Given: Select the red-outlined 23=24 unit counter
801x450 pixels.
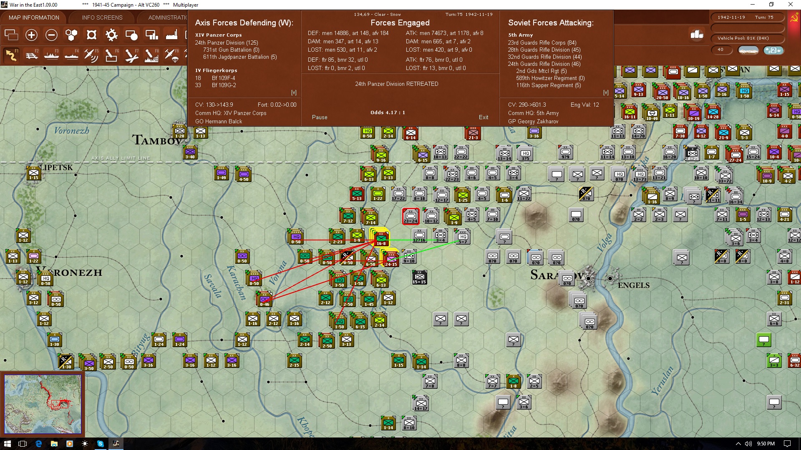Looking at the screenshot, I should click(x=411, y=216).
